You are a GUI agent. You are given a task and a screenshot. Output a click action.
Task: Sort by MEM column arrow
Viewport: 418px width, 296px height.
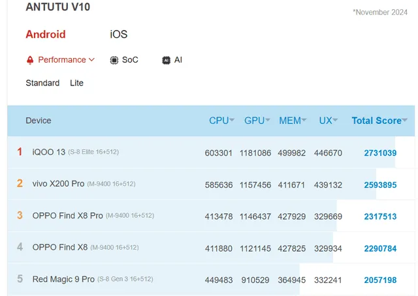coord(304,120)
